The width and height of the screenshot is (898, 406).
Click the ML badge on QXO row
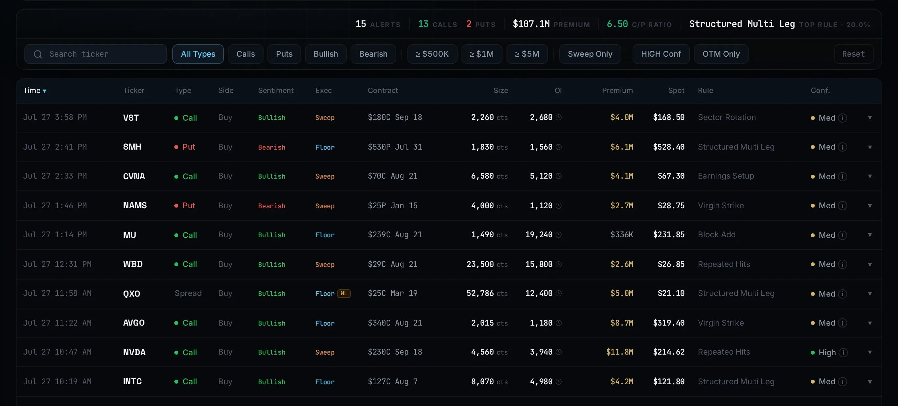[x=344, y=294]
